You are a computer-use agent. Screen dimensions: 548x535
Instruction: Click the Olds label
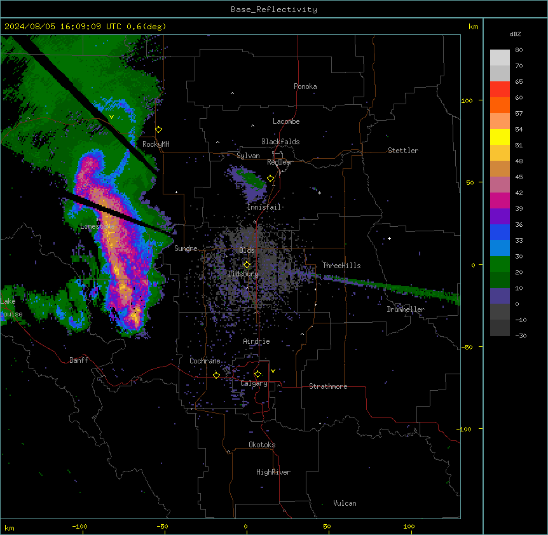tap(247, 250)
